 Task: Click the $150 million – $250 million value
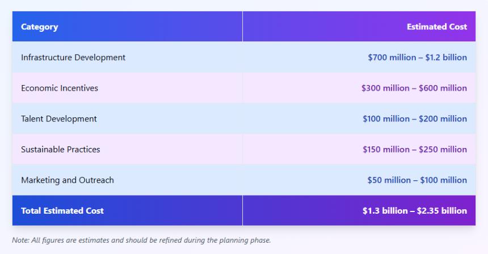click(415, 149)
